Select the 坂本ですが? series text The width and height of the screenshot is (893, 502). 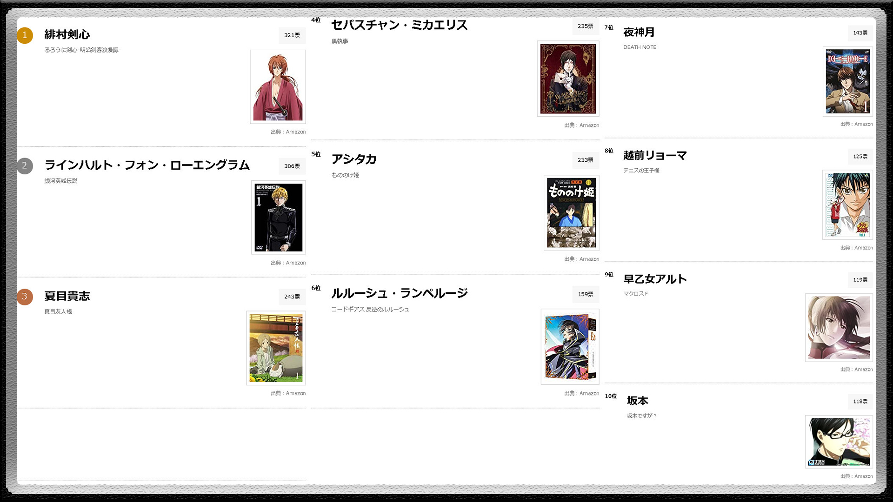(642, 416)
